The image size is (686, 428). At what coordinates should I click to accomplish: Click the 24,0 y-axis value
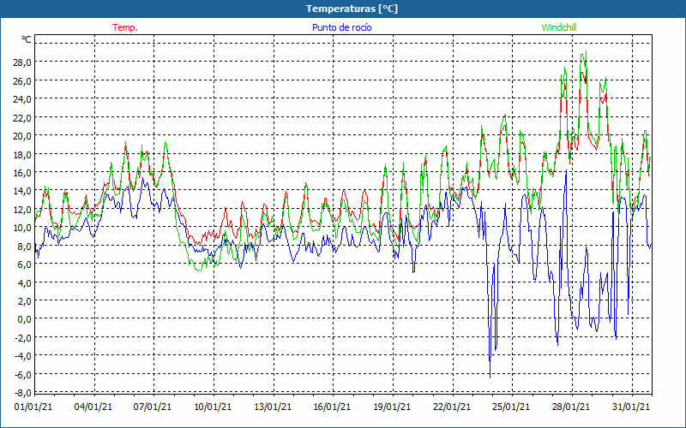[x=22, y=99]
